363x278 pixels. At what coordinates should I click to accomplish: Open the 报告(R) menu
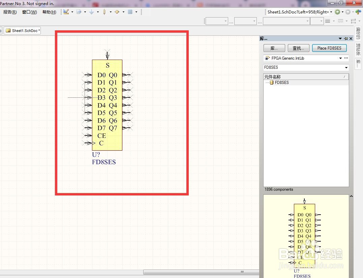(x=10, y=12)
